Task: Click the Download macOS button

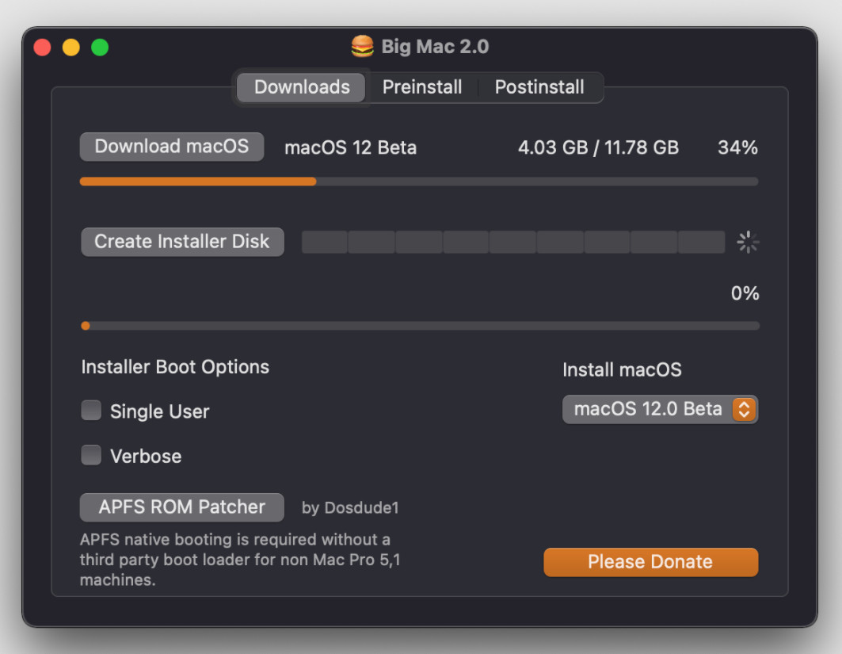Action: point(172,147)
